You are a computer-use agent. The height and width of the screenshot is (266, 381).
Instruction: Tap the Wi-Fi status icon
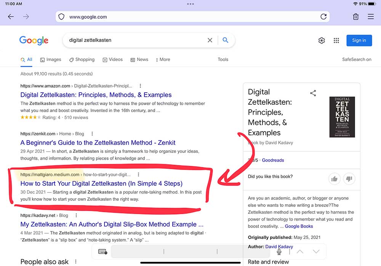click(355, 4)
